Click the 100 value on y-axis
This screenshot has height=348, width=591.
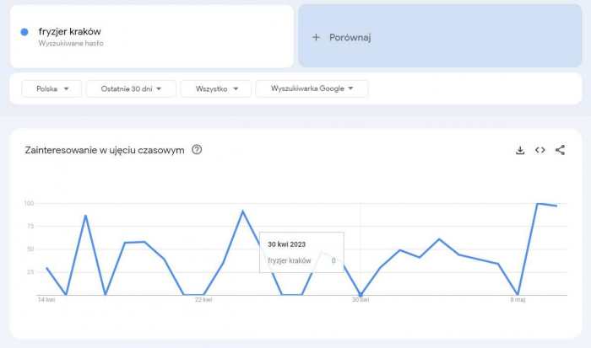[28, 203]
